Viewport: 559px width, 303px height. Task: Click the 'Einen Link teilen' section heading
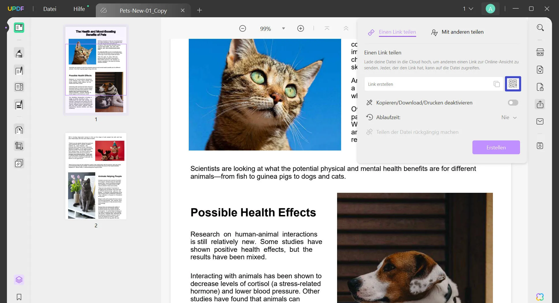pyautogui.click(x=383, y=53)
